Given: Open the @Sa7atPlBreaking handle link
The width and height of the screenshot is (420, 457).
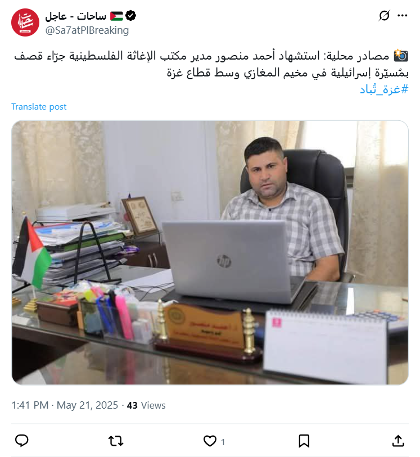Looking at the screenshot, I should [87, 30].
